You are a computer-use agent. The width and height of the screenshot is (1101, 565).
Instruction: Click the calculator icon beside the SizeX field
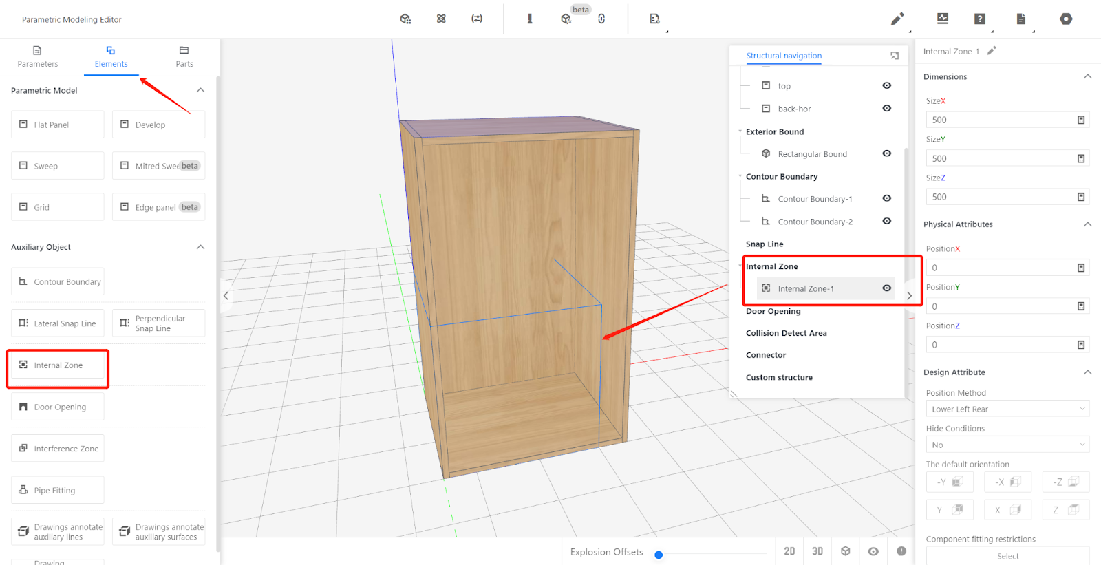click(1081, 120)
